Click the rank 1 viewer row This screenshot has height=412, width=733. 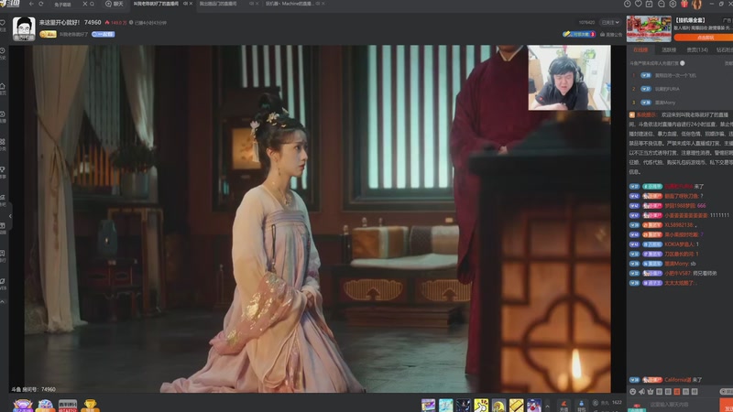tap(680, 75)
